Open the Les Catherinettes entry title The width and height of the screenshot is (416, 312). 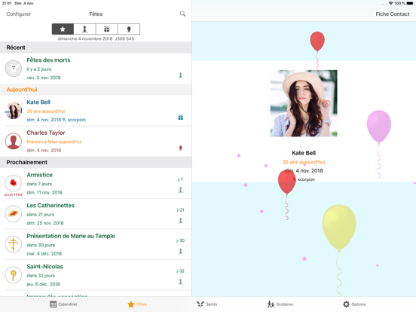[x=50, y=205]
